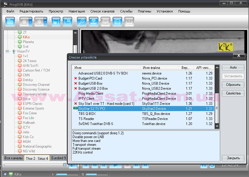The width and height of the screenshot is (249, 177).
Task: Open back button history dropdown arrow
Action: pyautogui.click(x=31, y=22)
